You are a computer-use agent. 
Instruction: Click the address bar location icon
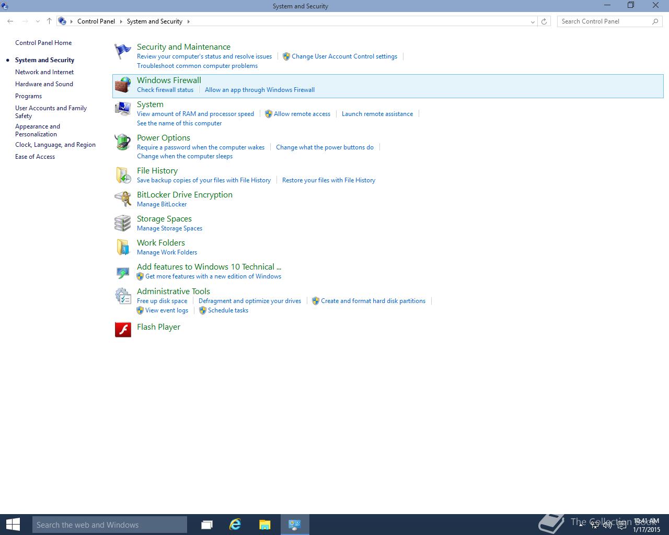(62, 21)
